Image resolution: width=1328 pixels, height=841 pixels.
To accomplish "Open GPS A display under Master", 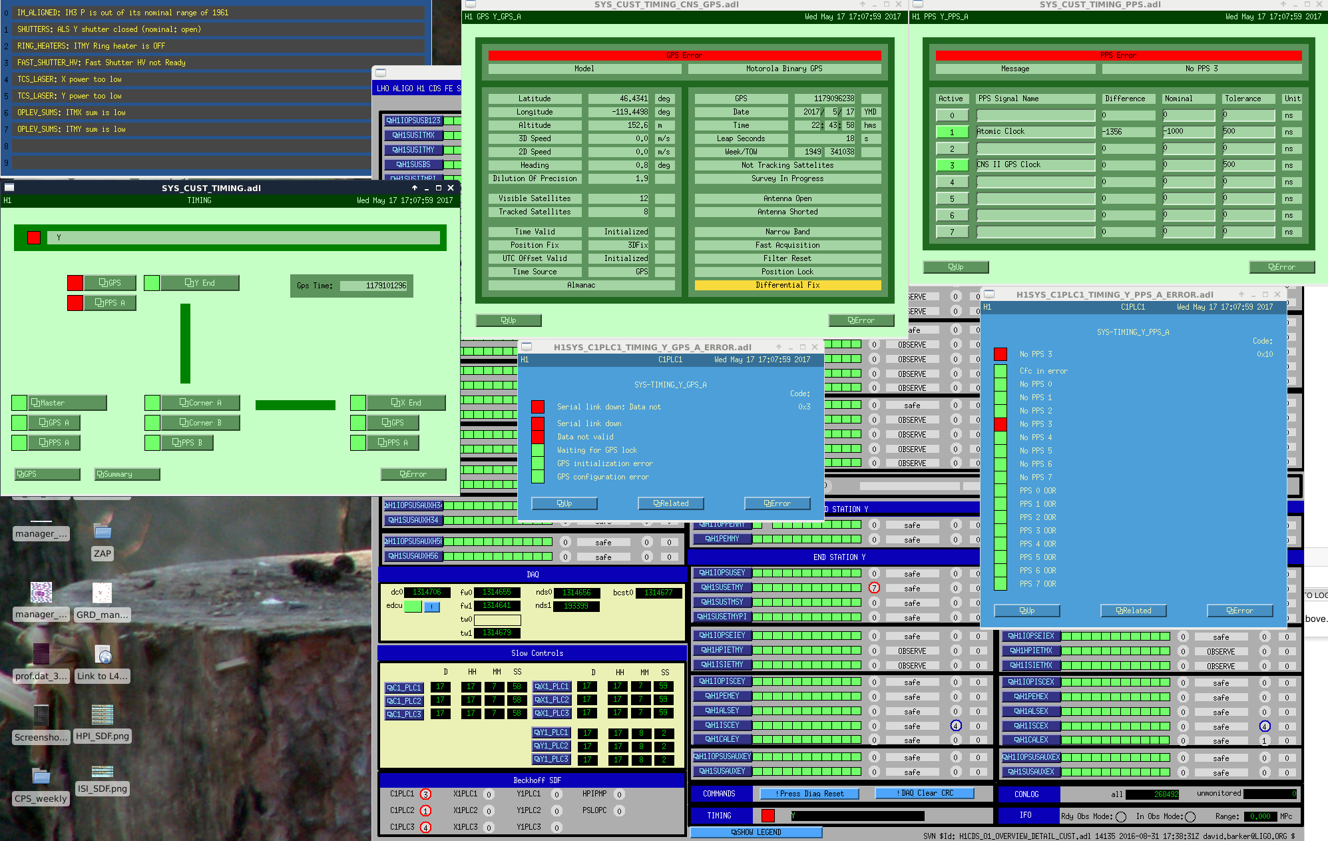I will click(54, 423).
